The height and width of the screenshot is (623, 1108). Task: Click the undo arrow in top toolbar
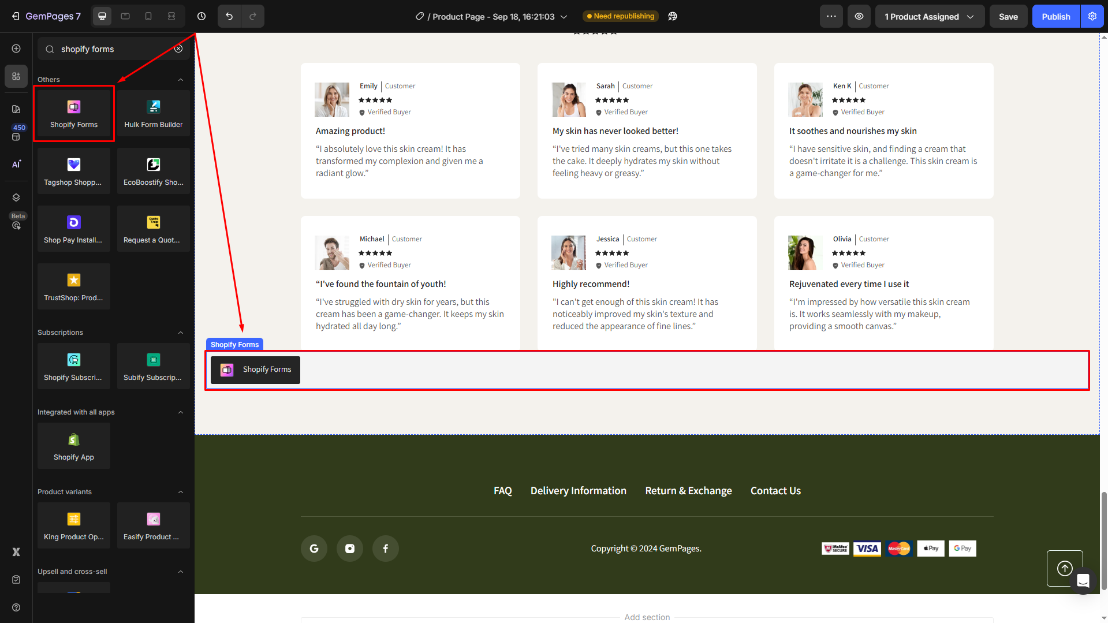[229, 16]
